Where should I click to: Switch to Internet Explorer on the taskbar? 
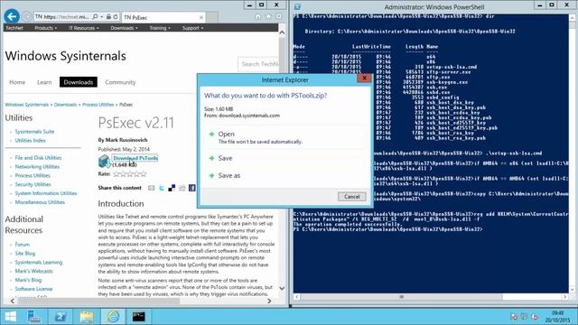tap(113, 317)
